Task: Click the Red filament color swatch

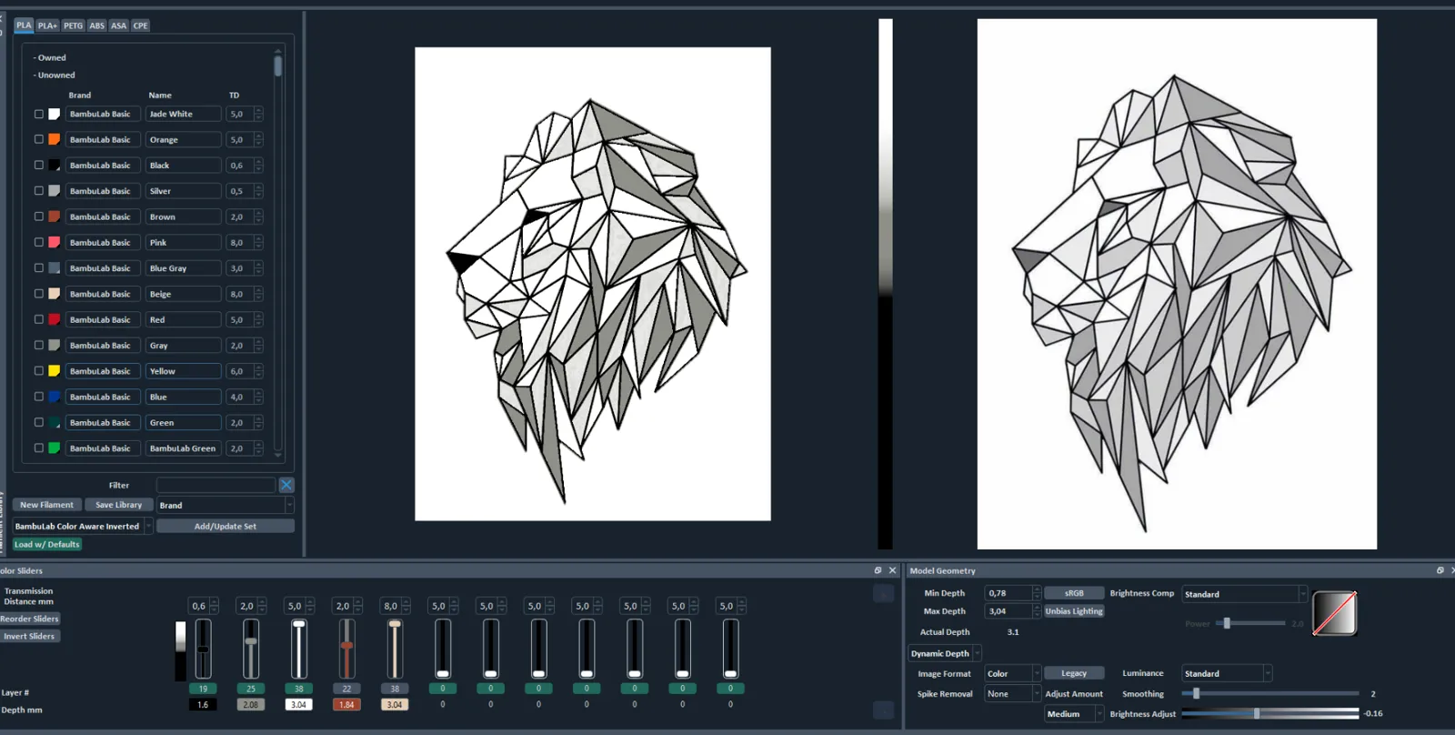Action: coord(55,319)
